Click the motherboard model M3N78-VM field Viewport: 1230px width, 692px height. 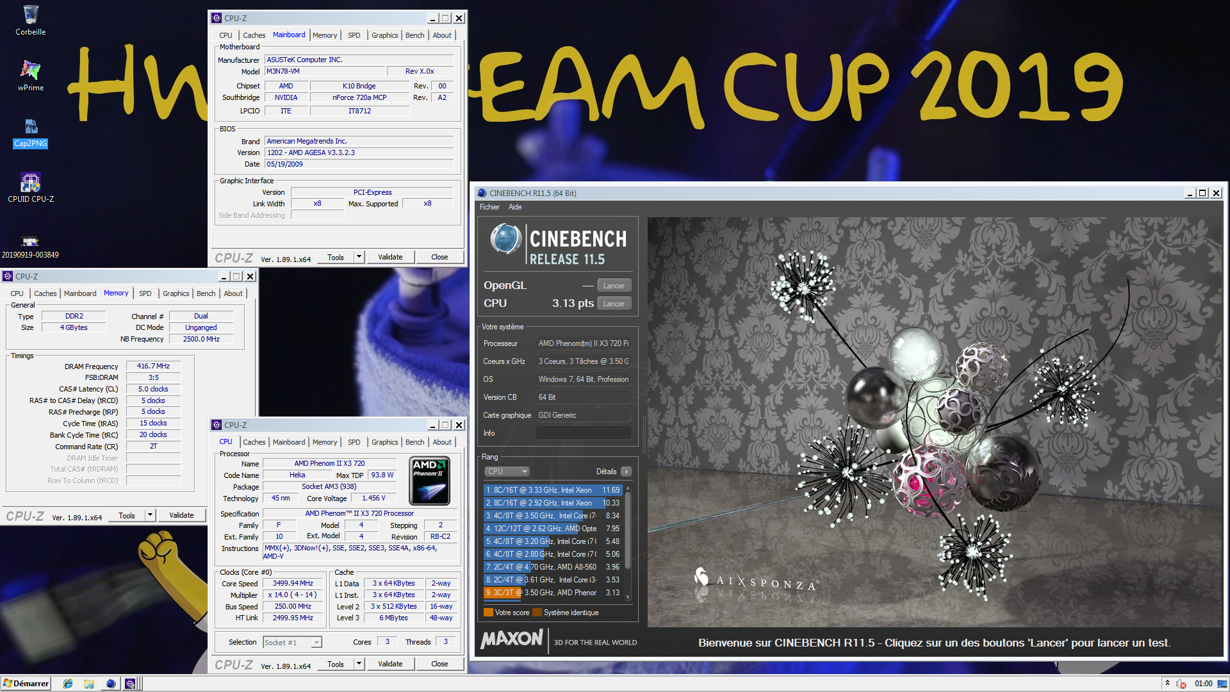tap(325, 71)
